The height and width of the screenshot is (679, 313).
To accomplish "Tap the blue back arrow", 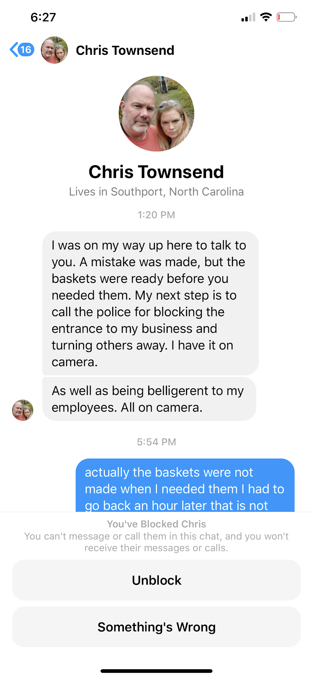I will click(x=14, y=50).
